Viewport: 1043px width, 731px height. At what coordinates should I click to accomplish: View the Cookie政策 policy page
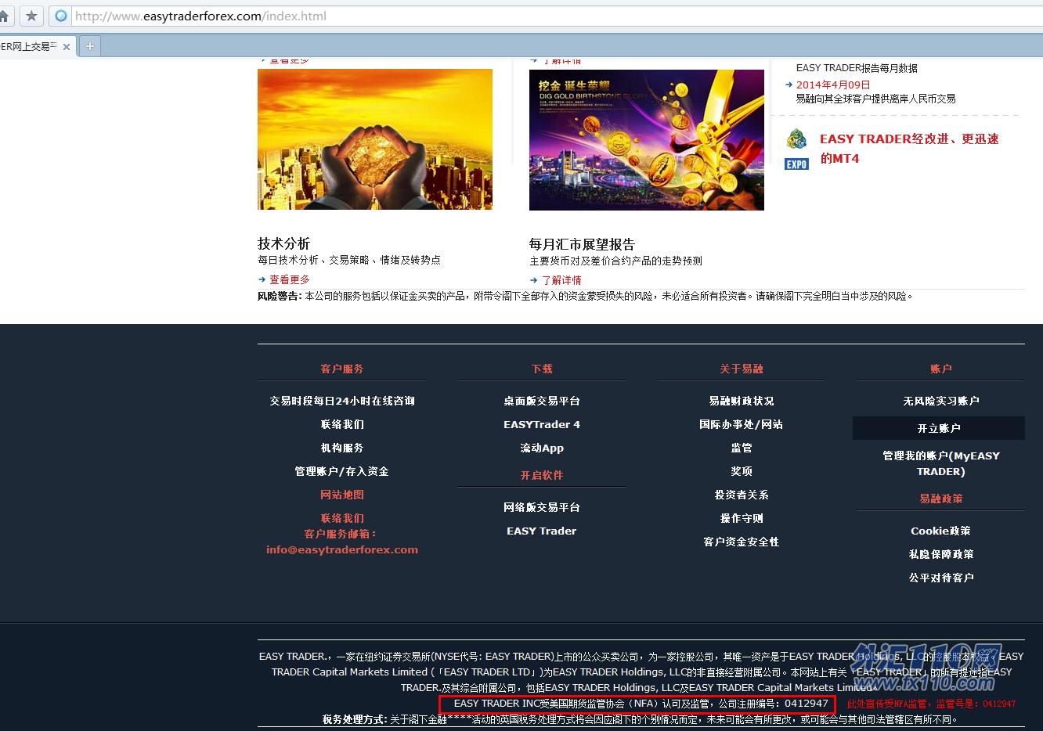click(x=940, y=531)
